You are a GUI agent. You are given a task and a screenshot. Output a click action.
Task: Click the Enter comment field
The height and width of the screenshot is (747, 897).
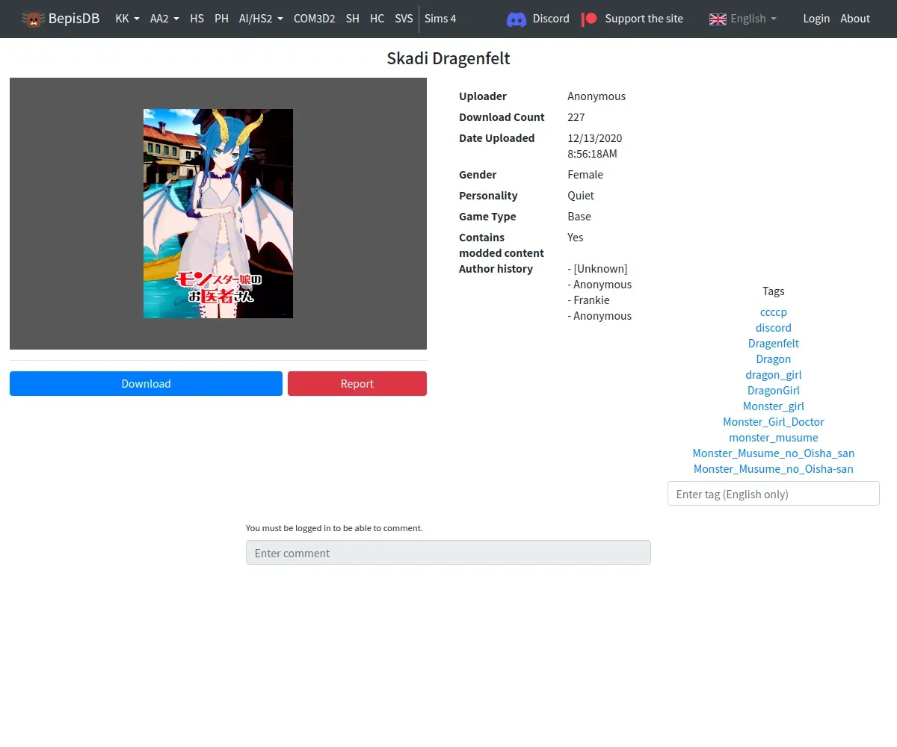coord(449,553)
